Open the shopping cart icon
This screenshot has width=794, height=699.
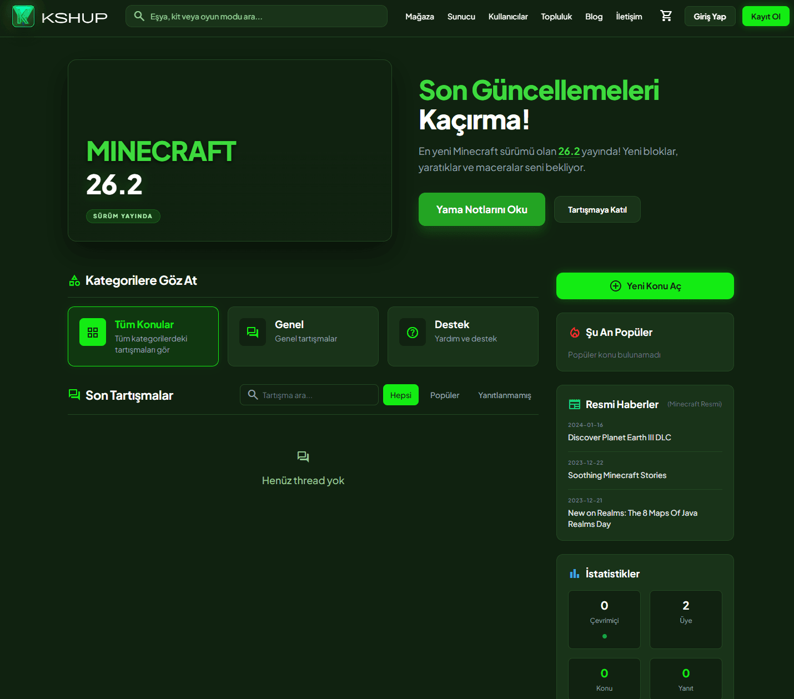pos(666,16)
